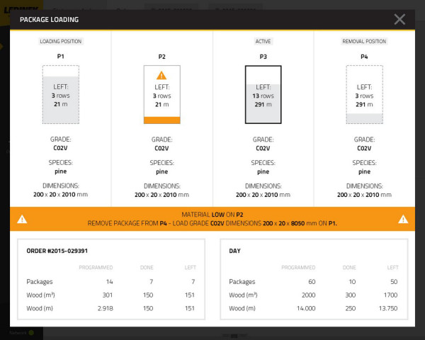
Task: Click right warning icon in orange banner
Action: click(x=402, y=219)
